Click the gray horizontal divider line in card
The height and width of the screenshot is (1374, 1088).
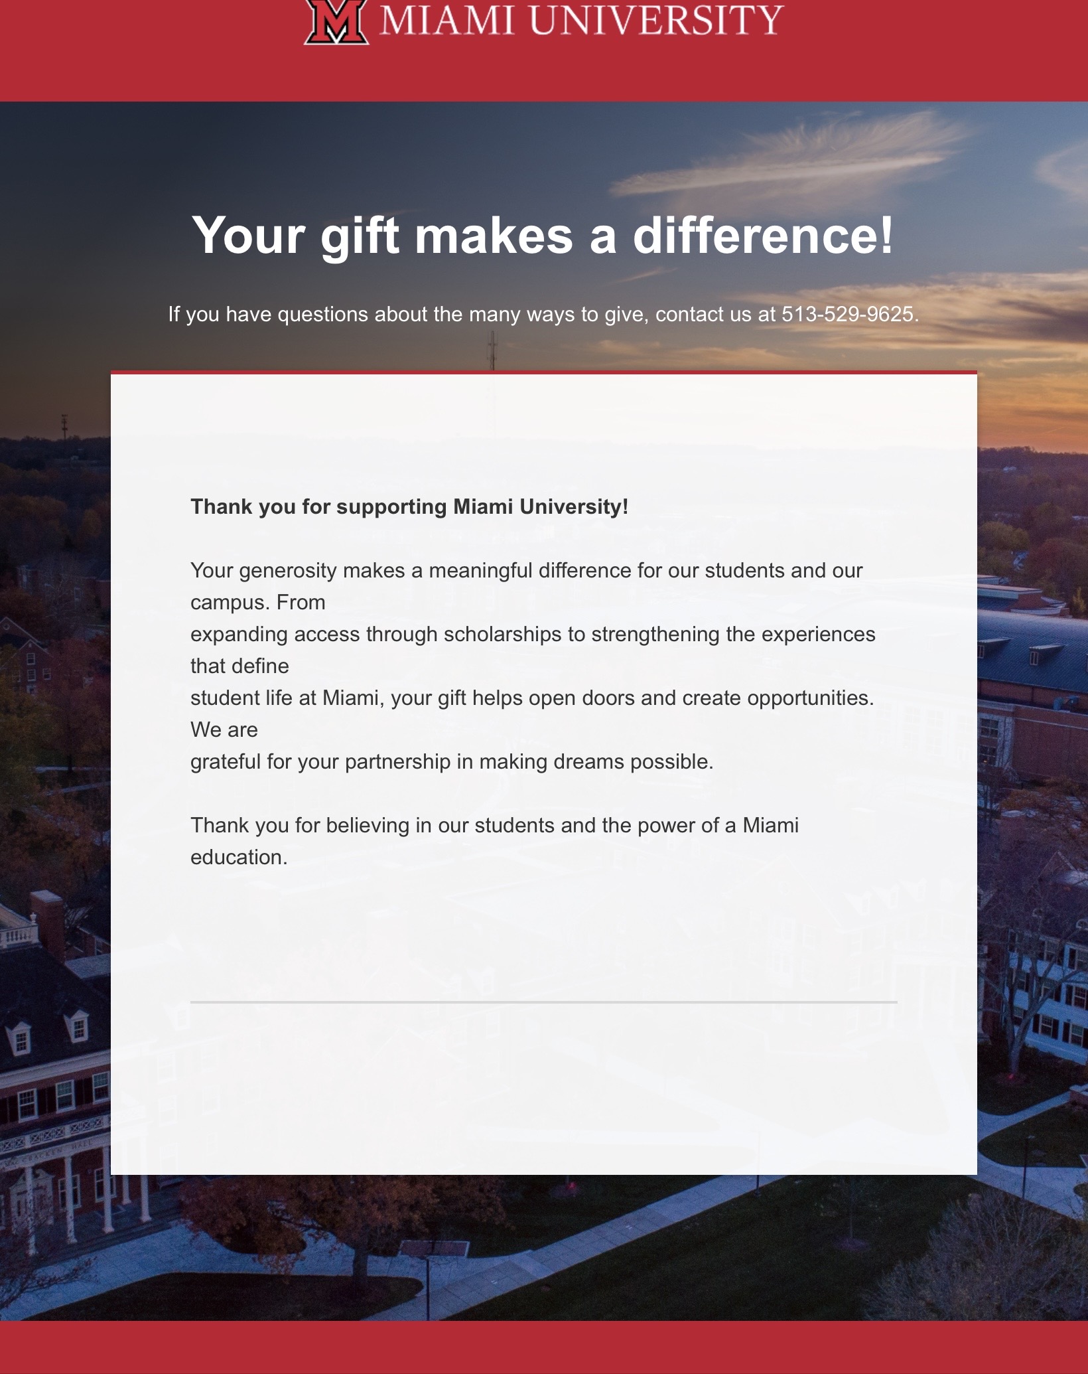543,1002
